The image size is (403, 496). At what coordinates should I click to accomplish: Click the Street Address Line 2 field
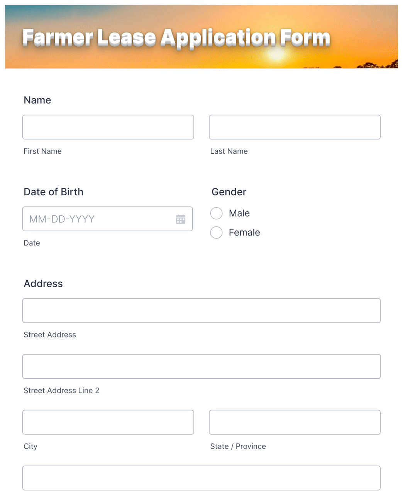(x=201, y=366)
